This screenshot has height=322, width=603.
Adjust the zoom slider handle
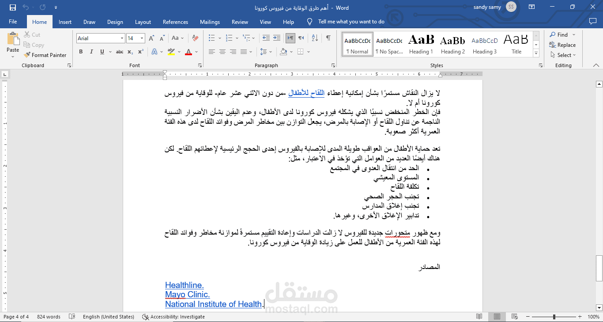(554, 317)
